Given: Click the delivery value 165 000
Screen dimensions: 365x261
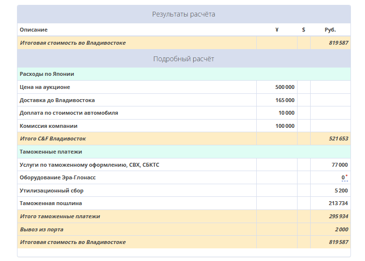Looking at the screenshot, I should pos(285,100).
